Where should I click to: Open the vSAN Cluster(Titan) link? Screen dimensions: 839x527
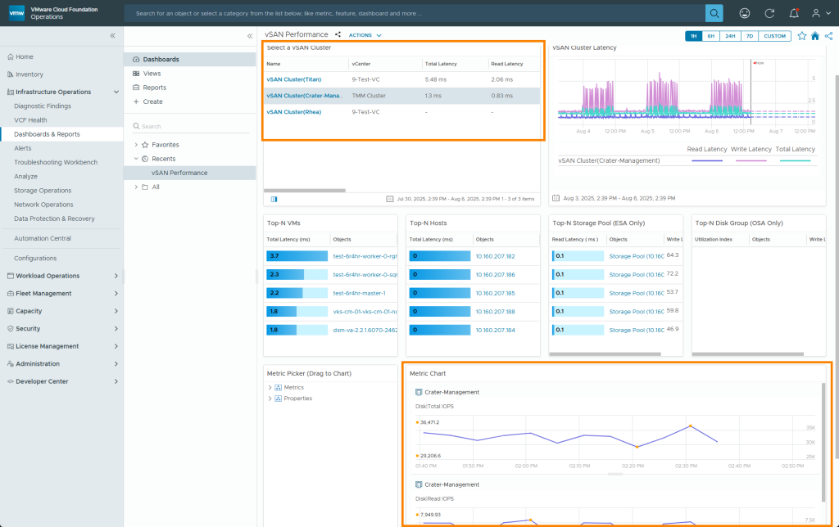(293, 79)
